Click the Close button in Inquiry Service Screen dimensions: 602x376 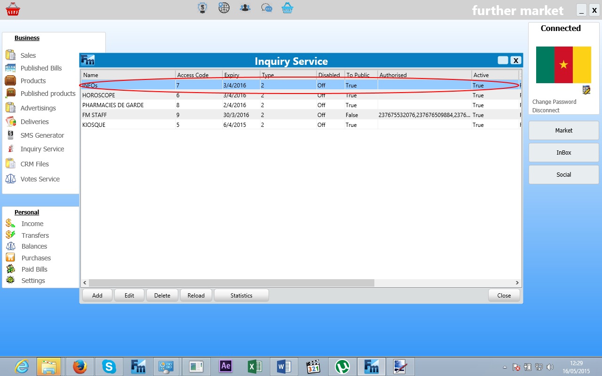[504, 295]
